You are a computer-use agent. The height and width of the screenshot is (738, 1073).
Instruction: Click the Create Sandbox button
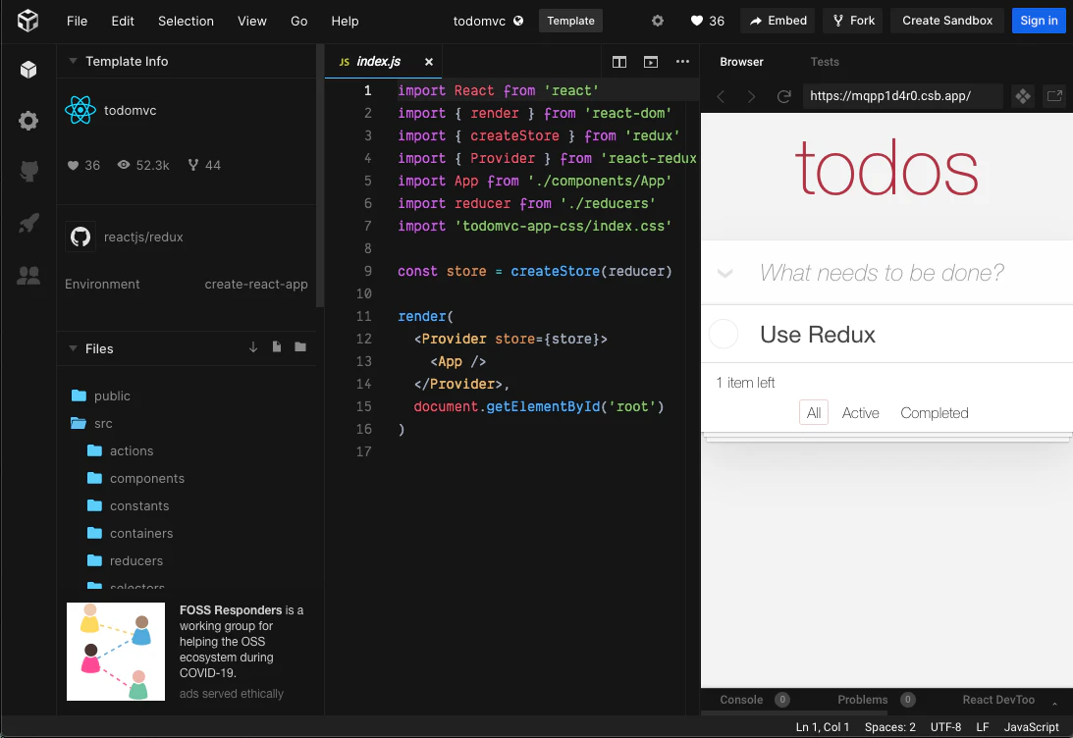click(947, 21)
